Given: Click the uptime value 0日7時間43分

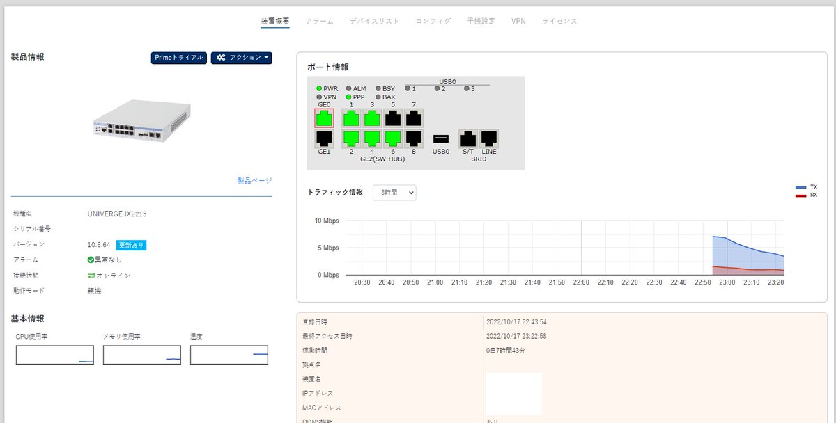Looking at the screenshot, I should pos(506,351).
